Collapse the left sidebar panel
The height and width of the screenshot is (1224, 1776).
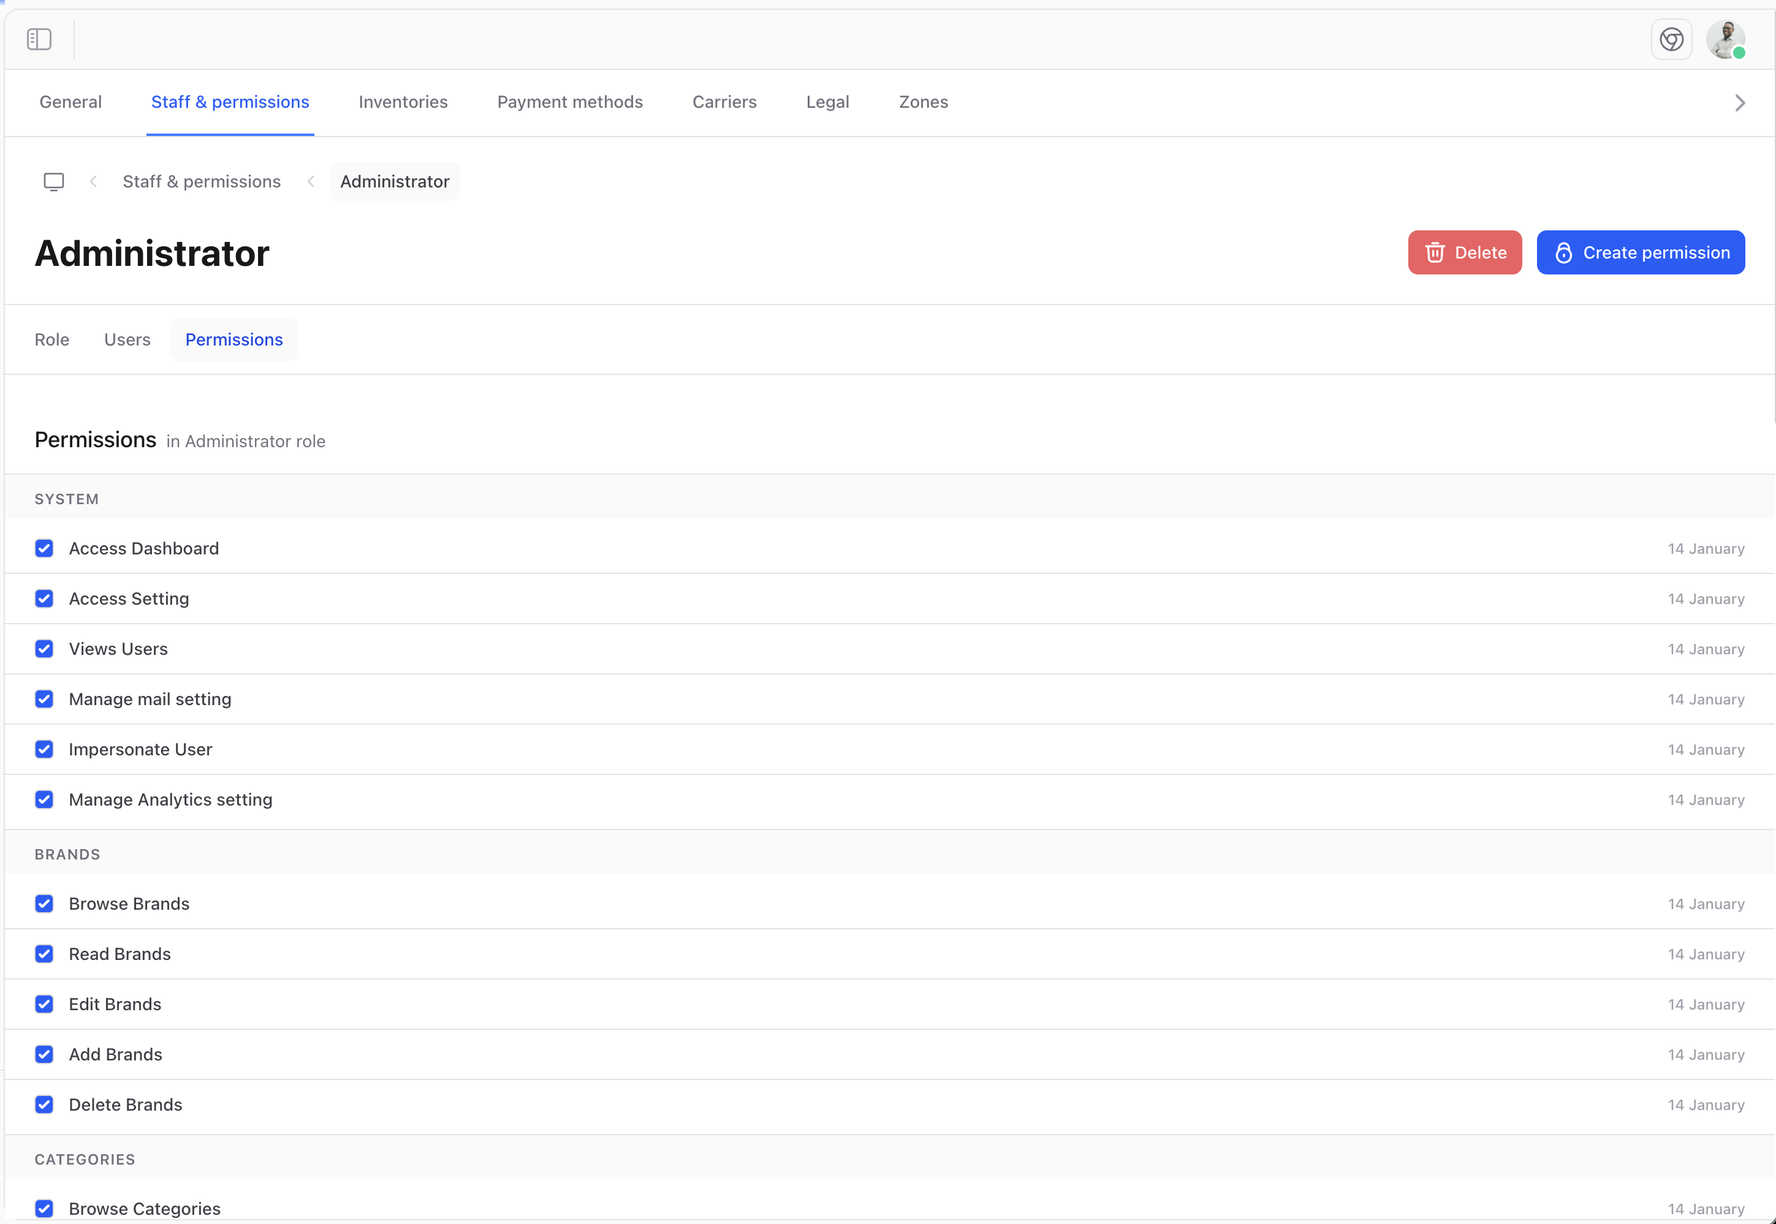click(39, 39)
